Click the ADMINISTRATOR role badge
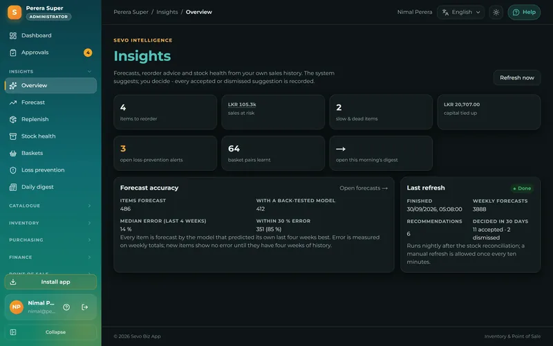The height and width of the screenshot is (346, 553). point(48,17)
